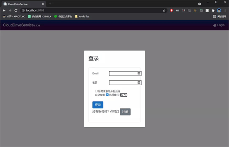Open the red ad-blocker extension icon

click(171, 10)
